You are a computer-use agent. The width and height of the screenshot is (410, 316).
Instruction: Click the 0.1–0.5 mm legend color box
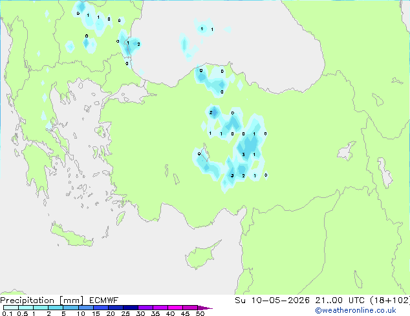tap(11, 308)
